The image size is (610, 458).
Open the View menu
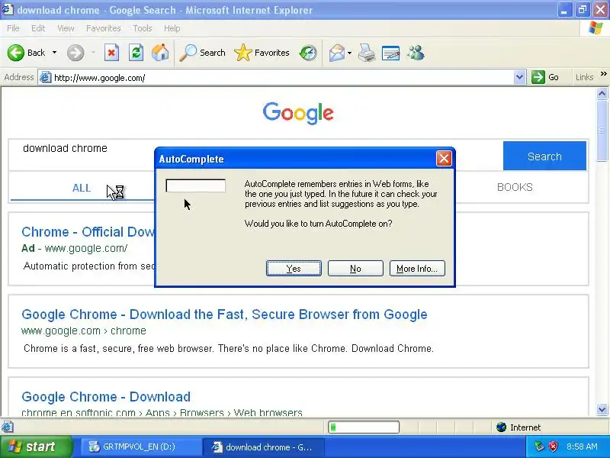[66, 28]
